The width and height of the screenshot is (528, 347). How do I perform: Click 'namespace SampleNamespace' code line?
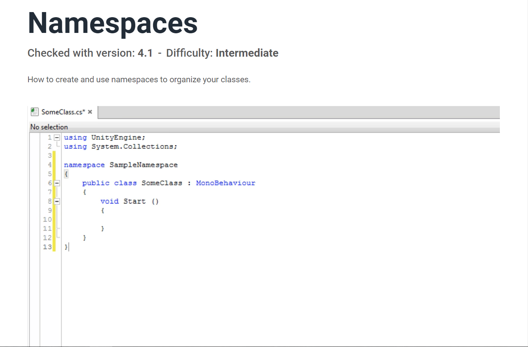pyautogui.click(x=121, y=165)
